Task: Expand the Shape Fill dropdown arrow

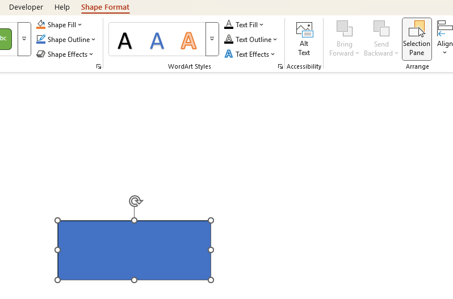Action: click(80, 25)
